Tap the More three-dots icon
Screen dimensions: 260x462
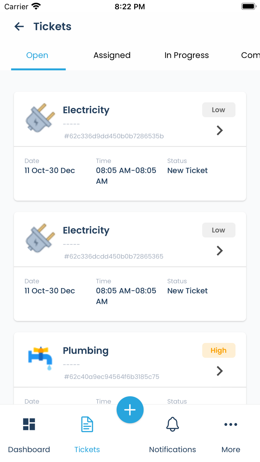click(231, 424)
